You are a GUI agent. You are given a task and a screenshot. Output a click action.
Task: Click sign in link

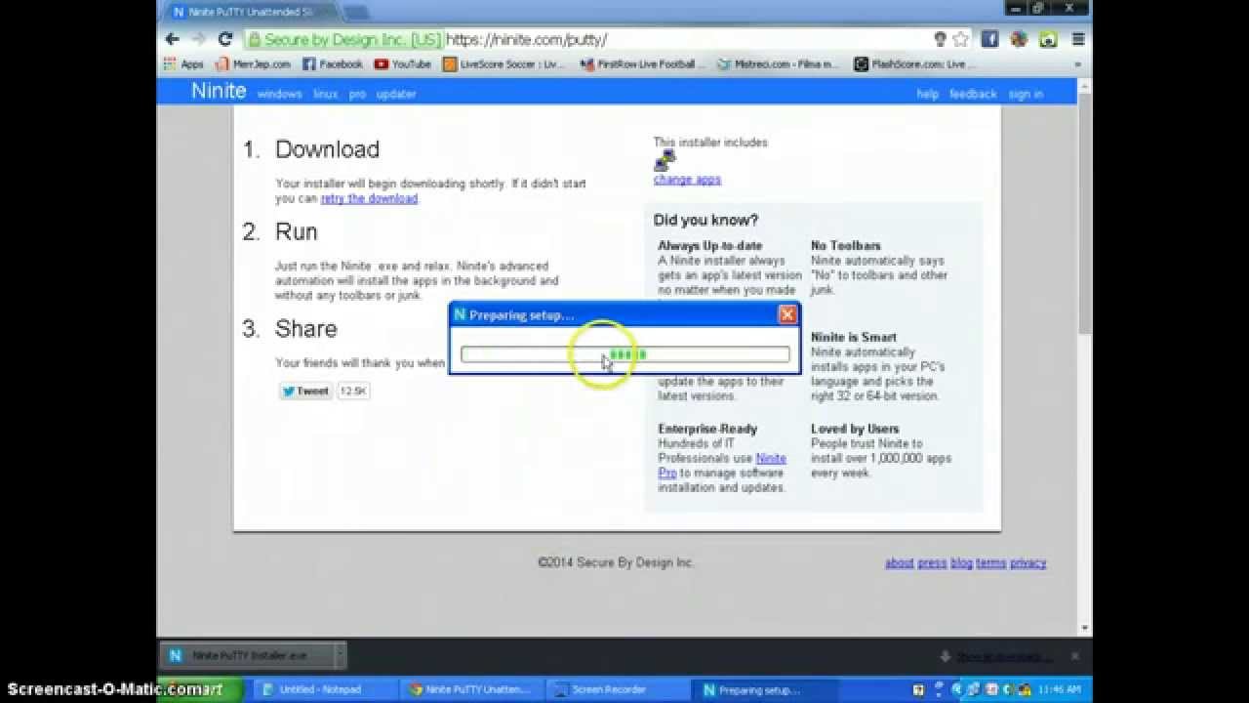1026,95
